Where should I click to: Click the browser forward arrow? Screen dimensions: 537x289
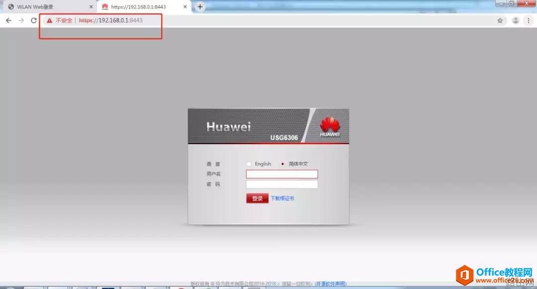(x=21, y=20)
